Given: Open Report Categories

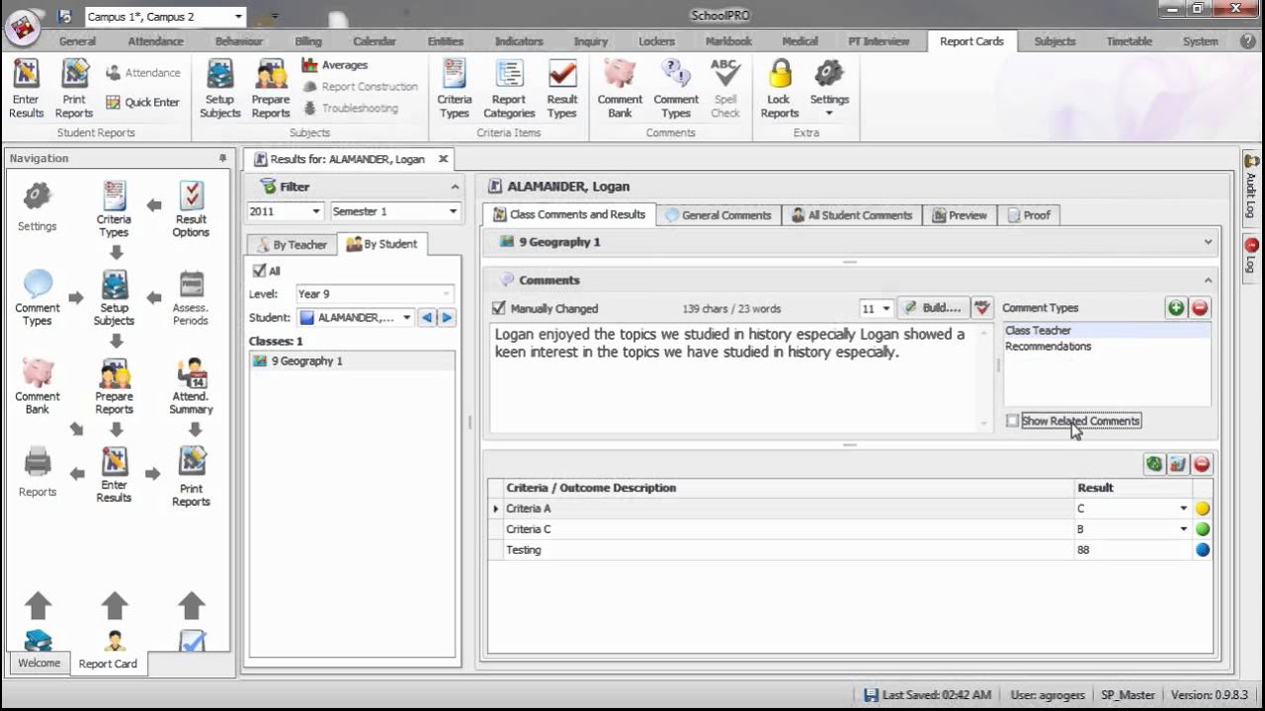Looking at the screenshot, I should 509,88.
